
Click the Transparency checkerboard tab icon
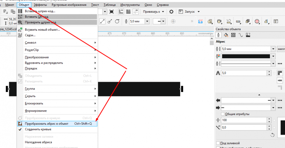tap(233, 35)
